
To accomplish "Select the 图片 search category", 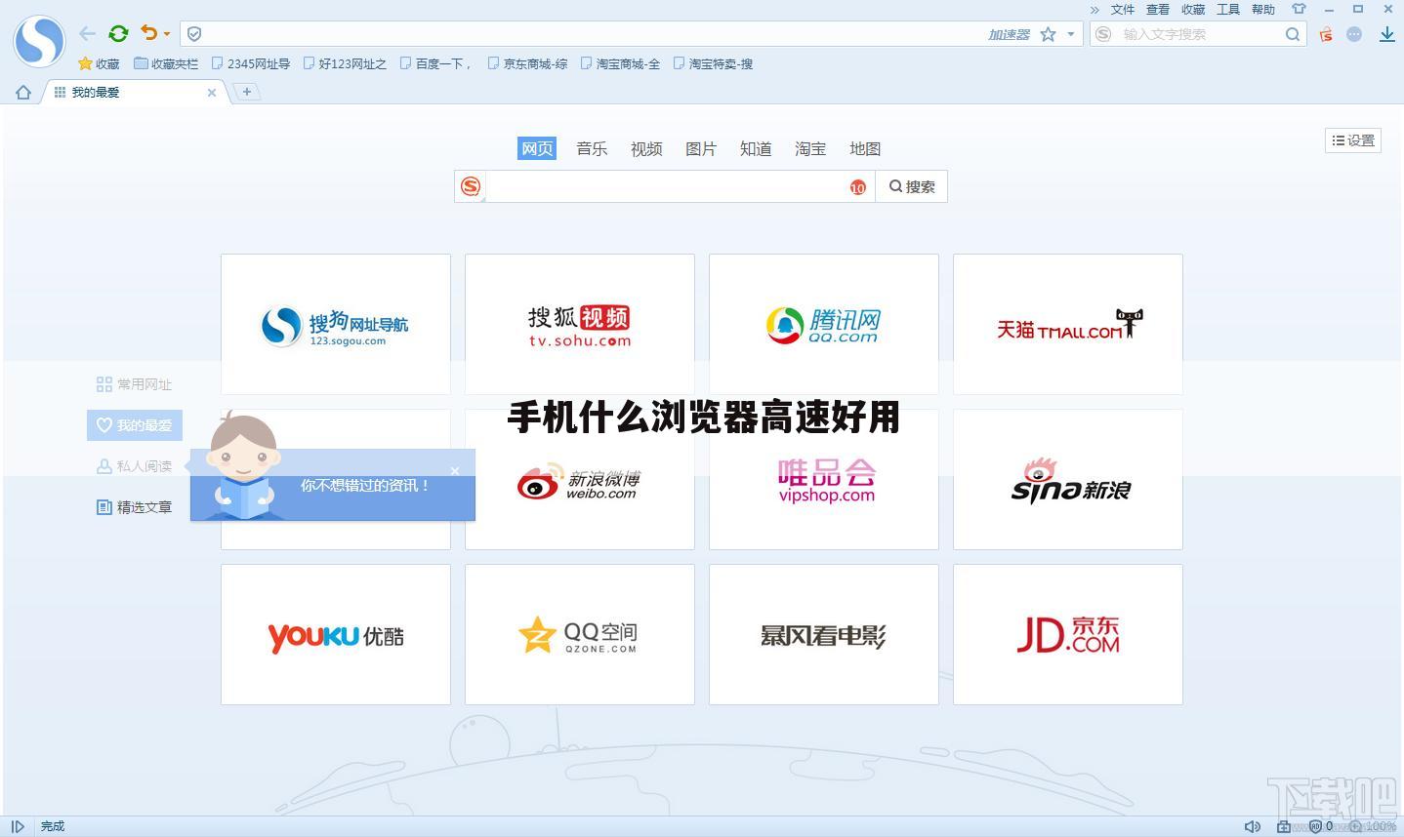I will click(x=701, y=148).
